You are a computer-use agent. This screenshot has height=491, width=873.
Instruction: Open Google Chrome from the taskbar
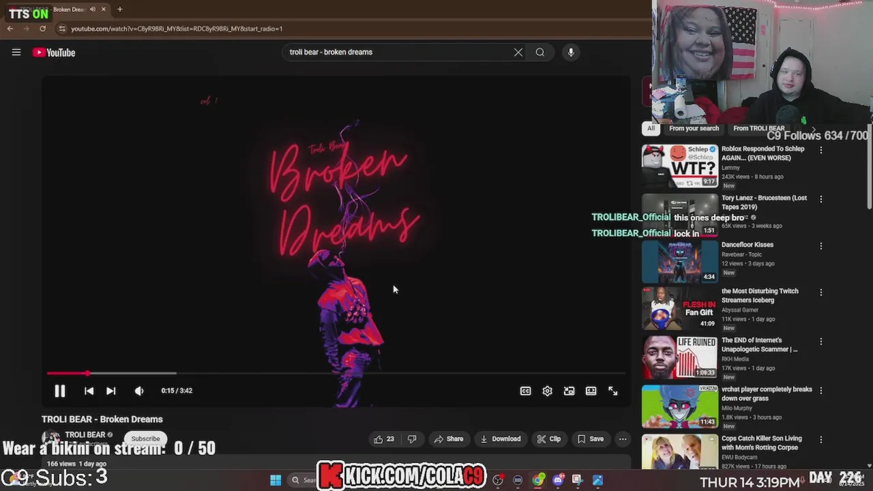(x=538, y=480)
